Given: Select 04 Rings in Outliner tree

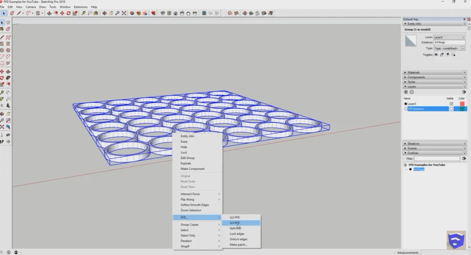Looking at the screenshot, I should (419, 169).
